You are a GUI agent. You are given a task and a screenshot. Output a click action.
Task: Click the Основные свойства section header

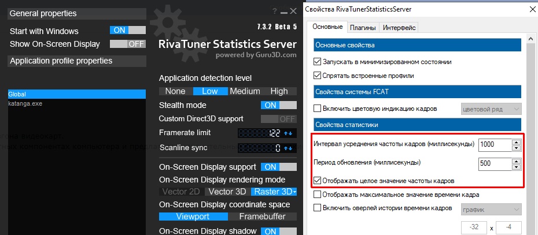417,45
